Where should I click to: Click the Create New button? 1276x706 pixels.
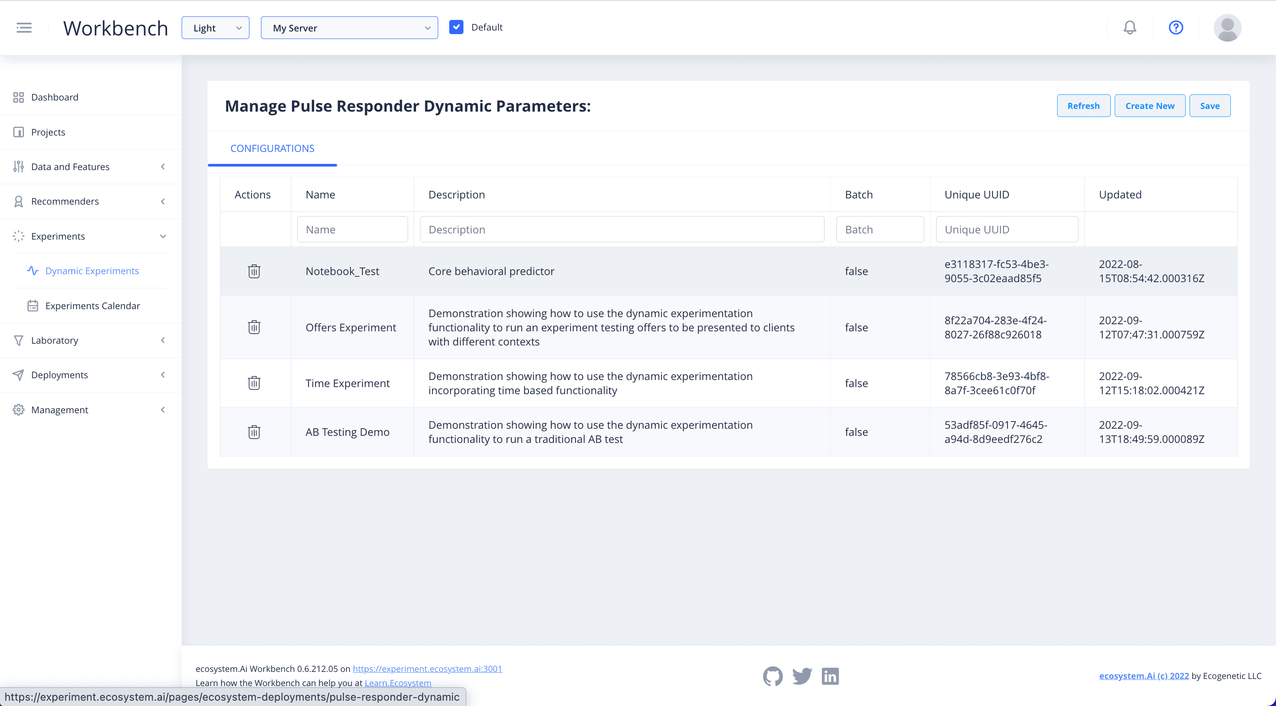pyautogui.click(x=1150, y=105)
